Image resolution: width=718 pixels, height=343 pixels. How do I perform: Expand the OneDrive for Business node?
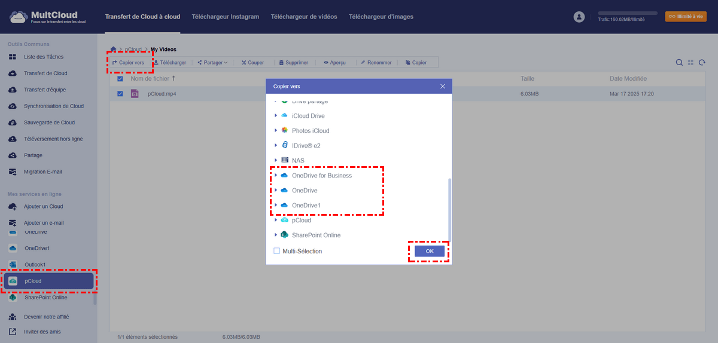point(276,176)
